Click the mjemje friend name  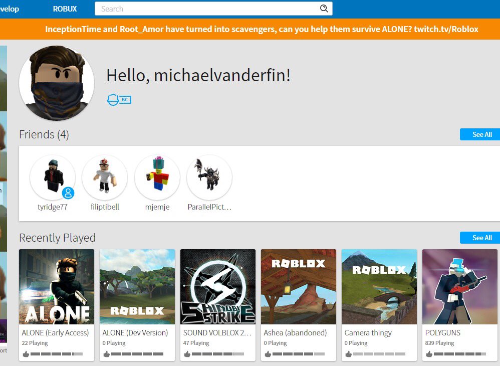(x=157, y=207)
